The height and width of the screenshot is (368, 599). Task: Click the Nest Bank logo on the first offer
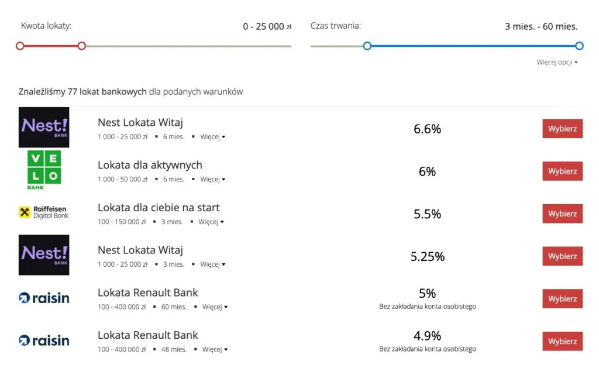pos(43,127)
